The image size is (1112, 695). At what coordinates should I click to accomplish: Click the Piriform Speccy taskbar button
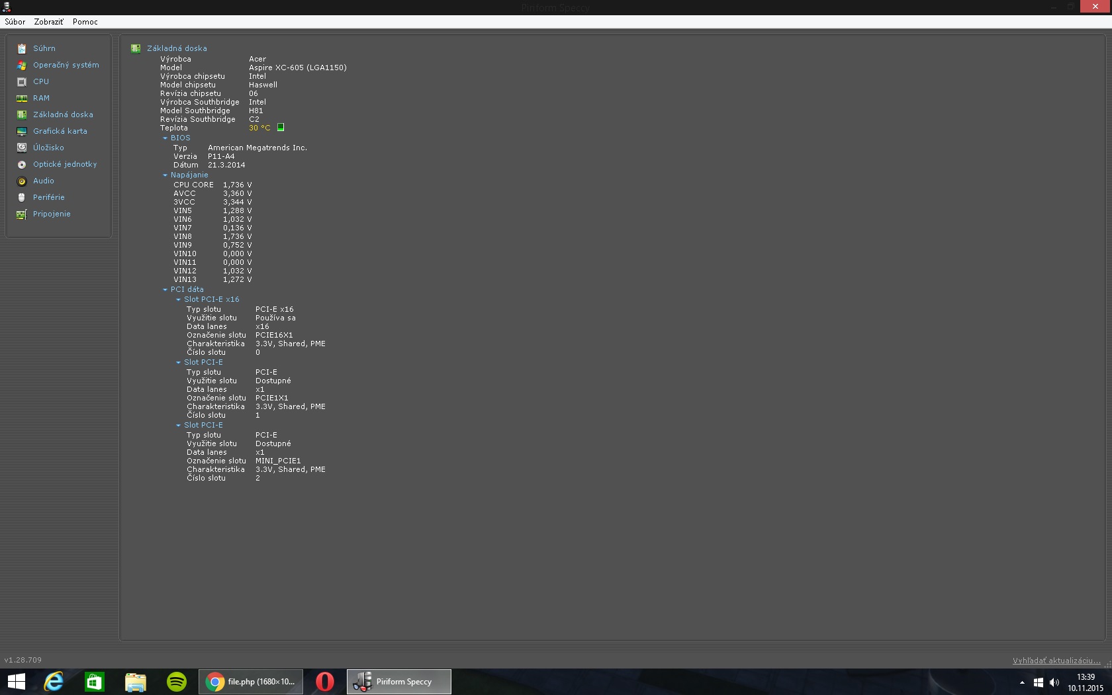tap(399, 682)
